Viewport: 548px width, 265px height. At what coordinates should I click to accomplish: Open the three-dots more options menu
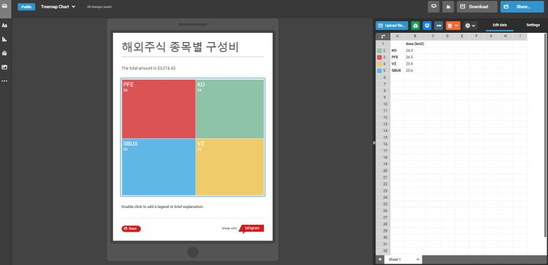tap(4, 81)
